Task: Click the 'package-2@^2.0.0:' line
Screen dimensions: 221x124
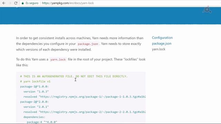Action: click(35, 102)
